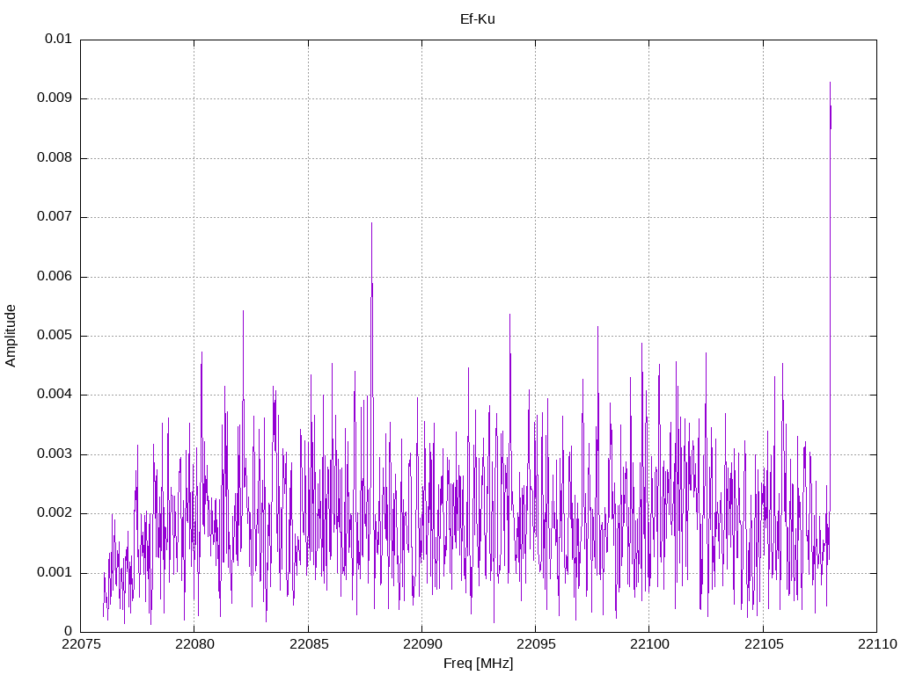
Task: Click the 0.001 y-axis tick label
Action: [x=55, y=573]
